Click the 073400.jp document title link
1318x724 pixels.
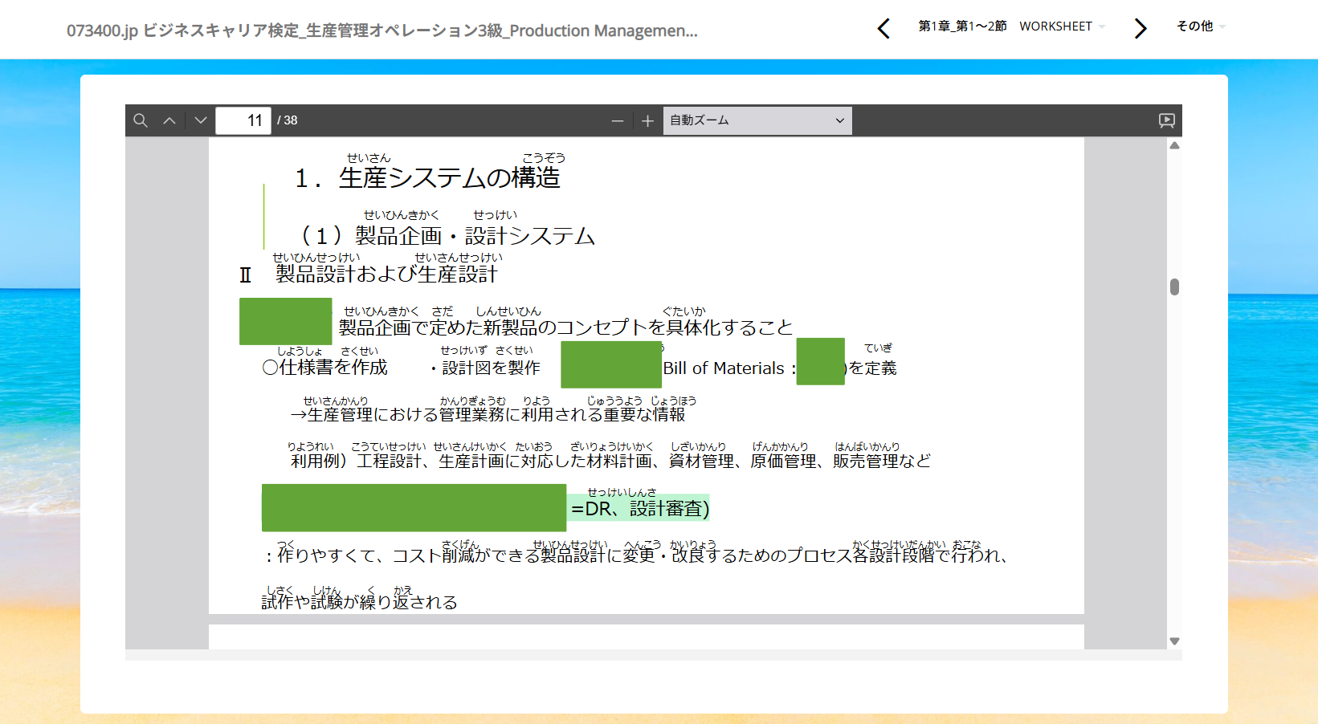(382, 31)
